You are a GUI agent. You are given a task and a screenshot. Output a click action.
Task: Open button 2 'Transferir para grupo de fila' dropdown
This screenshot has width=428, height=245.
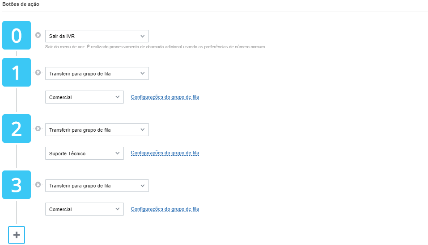97,130
